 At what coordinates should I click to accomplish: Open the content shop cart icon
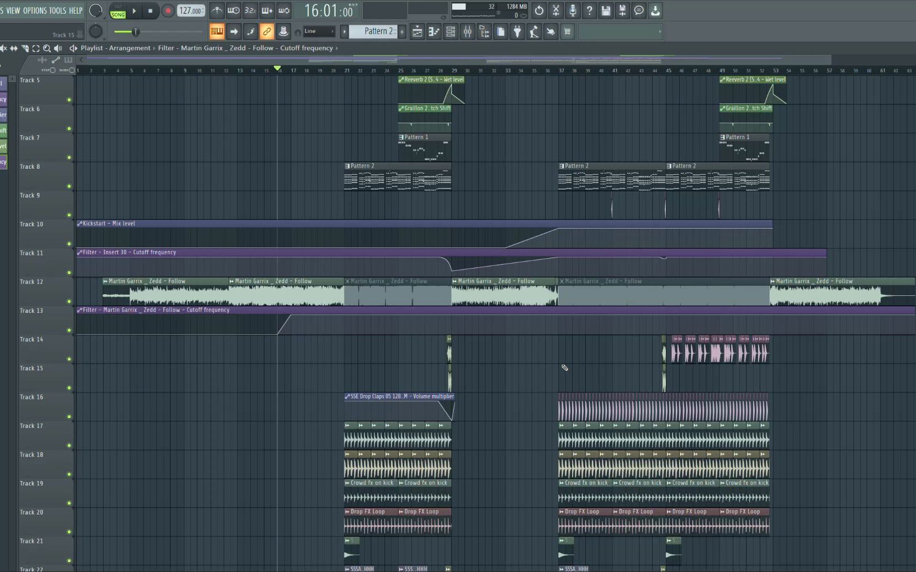[567, 32]
